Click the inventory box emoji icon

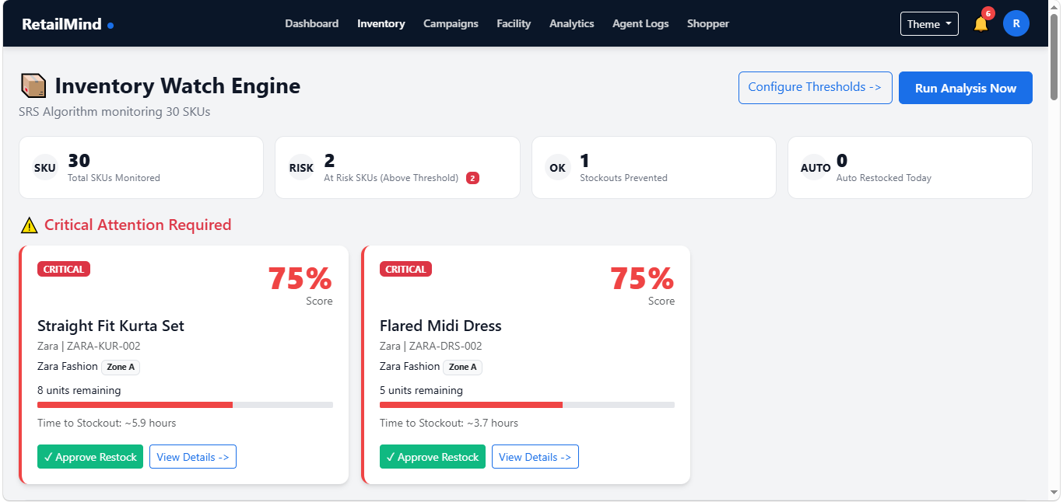click(33, 86)
